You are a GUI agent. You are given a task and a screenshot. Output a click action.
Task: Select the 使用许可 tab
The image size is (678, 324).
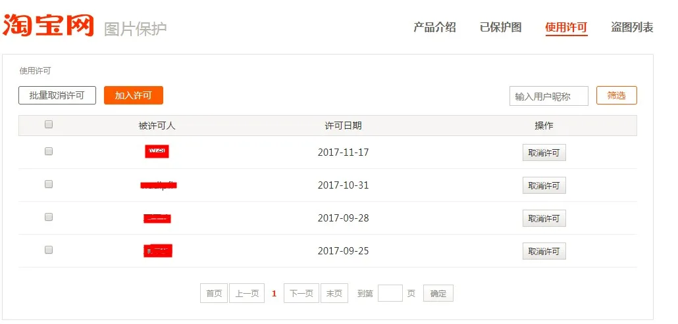point(567,28)
